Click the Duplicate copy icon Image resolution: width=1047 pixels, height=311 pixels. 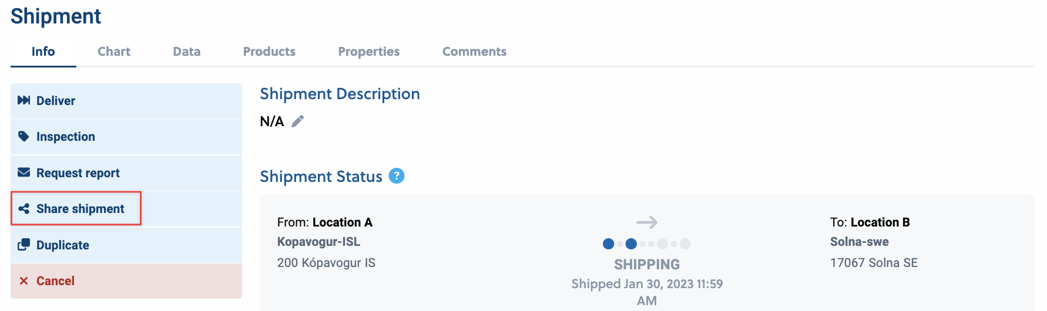coord(24,245)
